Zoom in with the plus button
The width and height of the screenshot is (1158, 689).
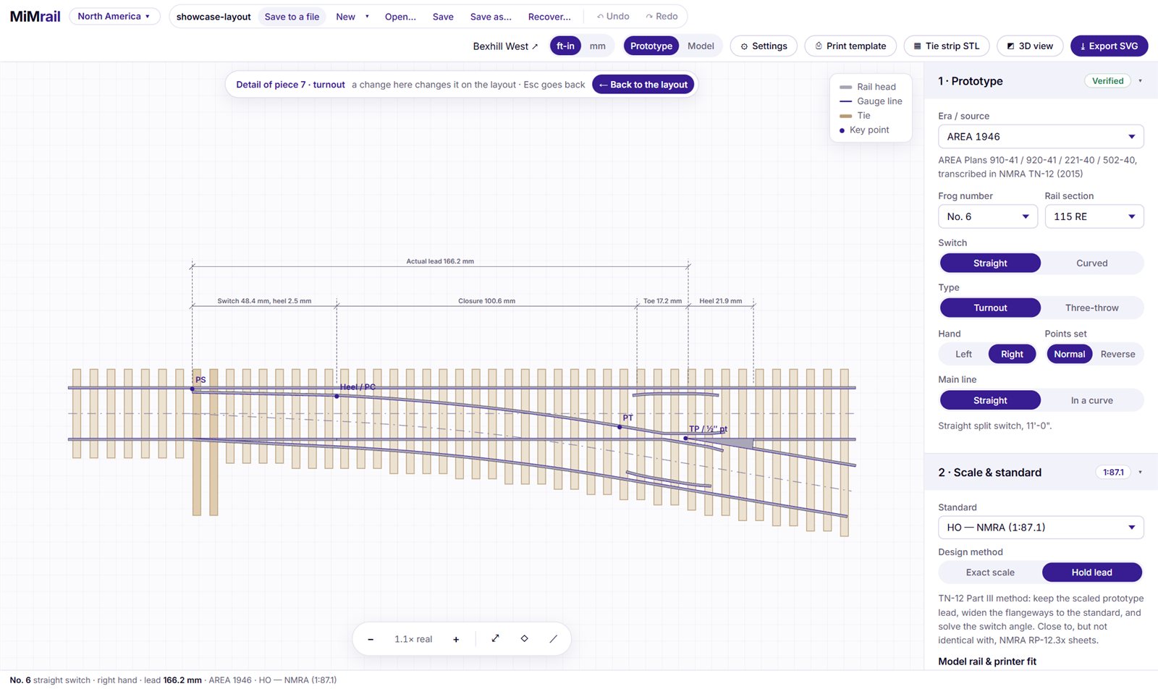(x=456, y=639)
